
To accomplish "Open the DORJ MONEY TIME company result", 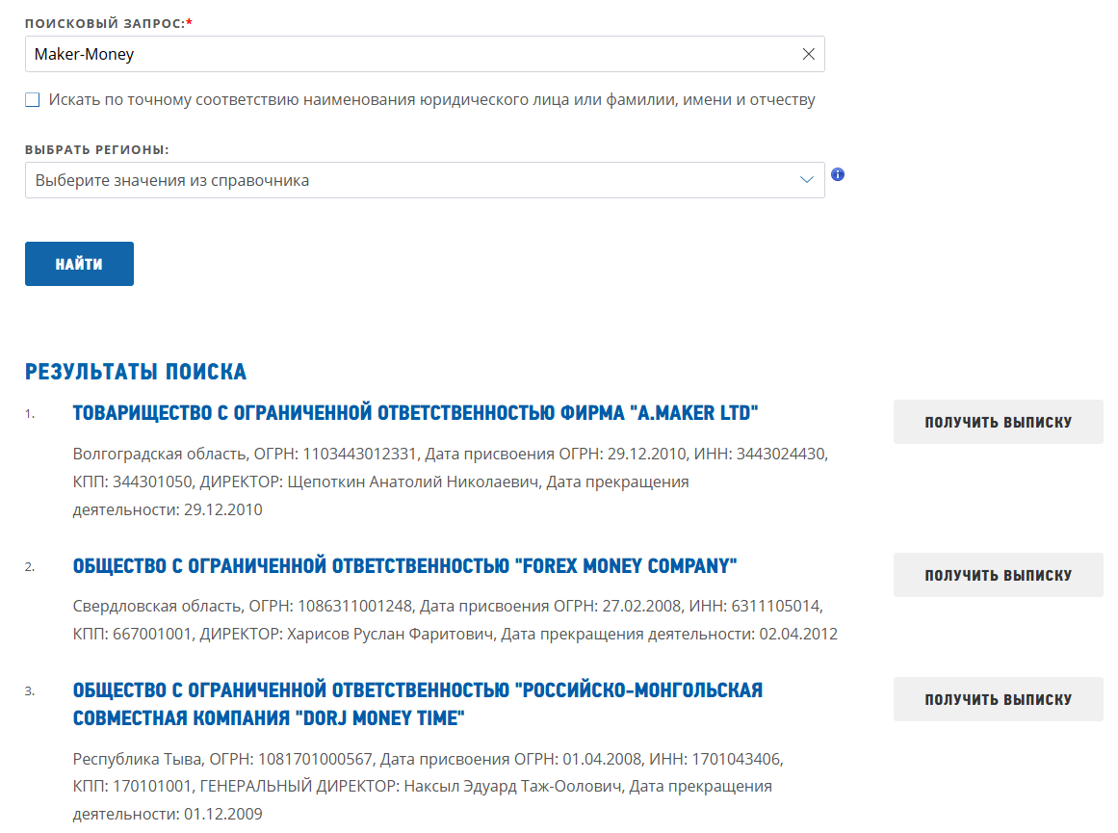I will [x=418, y=704].
